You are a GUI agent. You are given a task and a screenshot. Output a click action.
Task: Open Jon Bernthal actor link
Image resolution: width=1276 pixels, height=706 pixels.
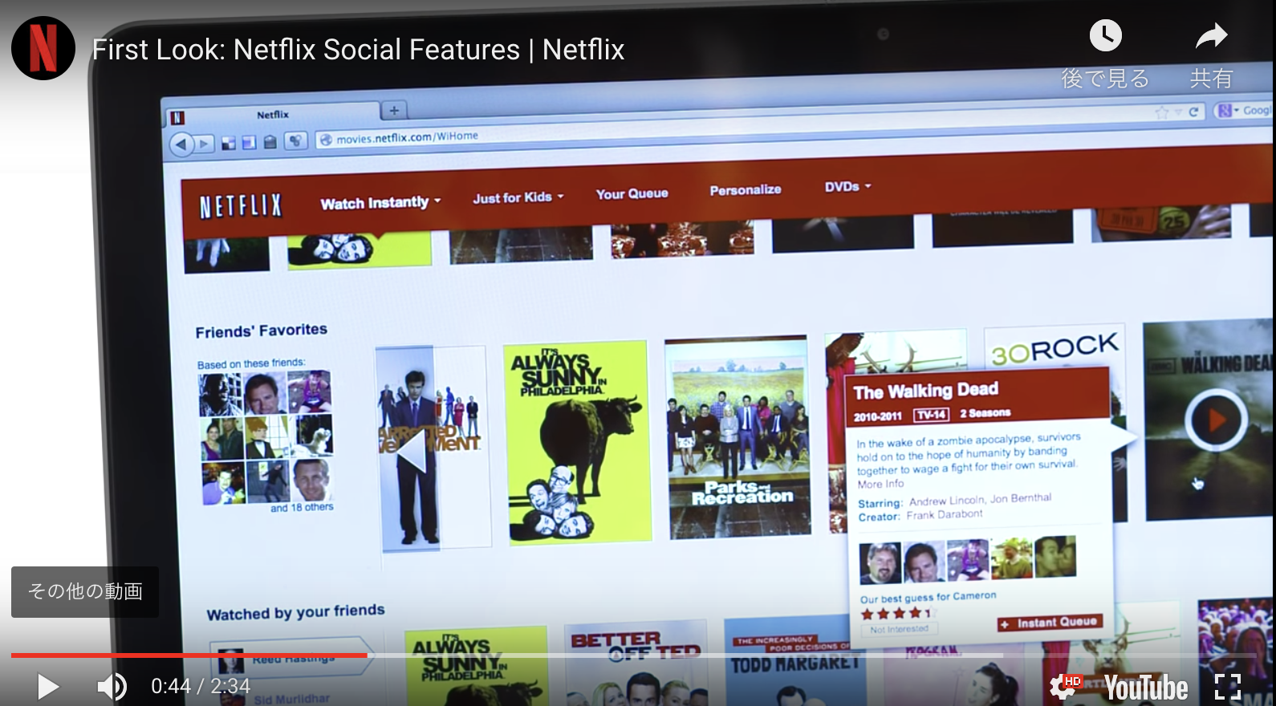(1021, 498)
